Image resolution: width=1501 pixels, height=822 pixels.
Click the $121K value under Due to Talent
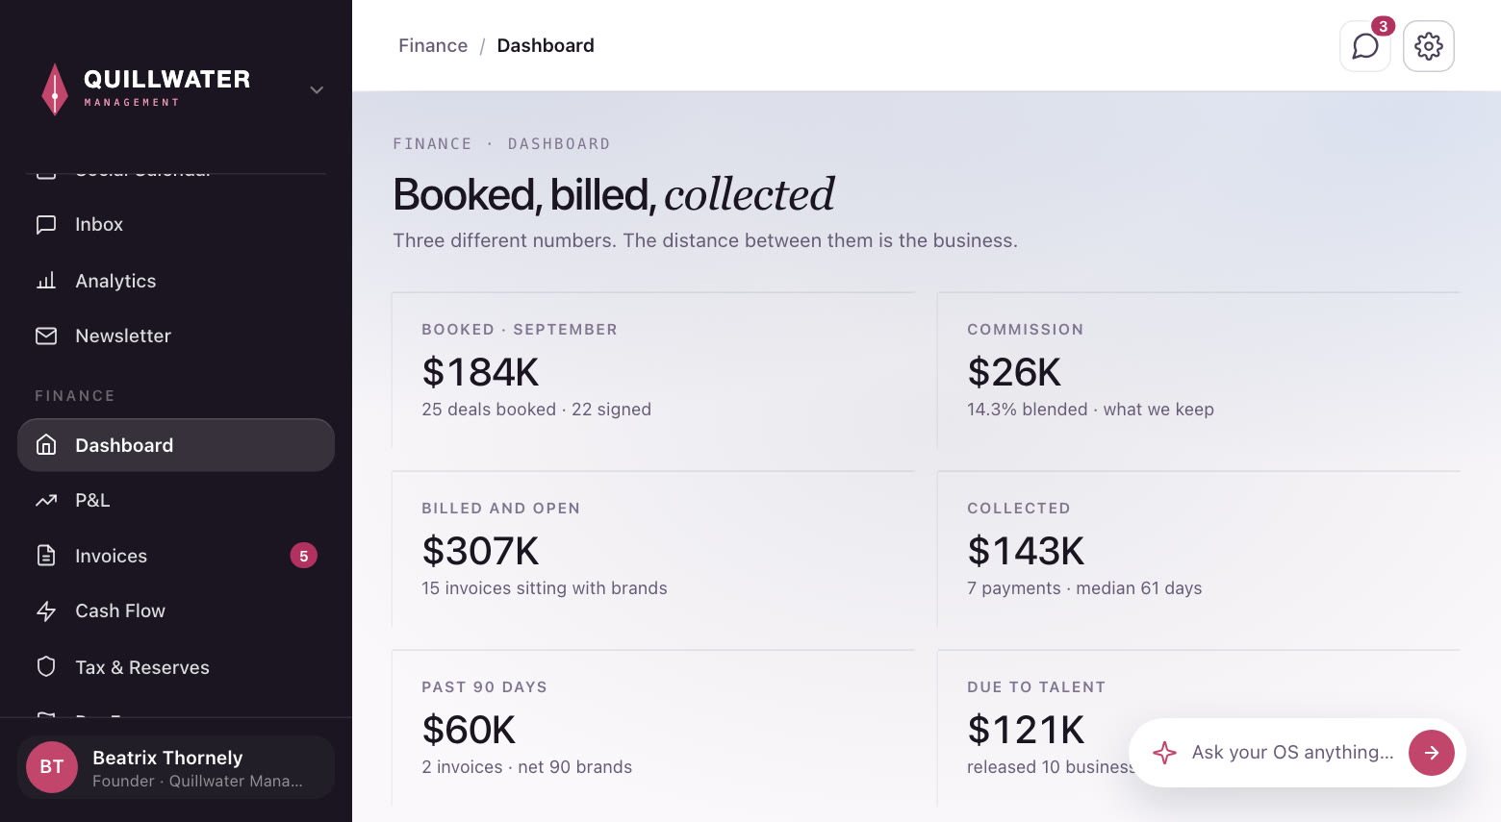tap(1026, 730)
